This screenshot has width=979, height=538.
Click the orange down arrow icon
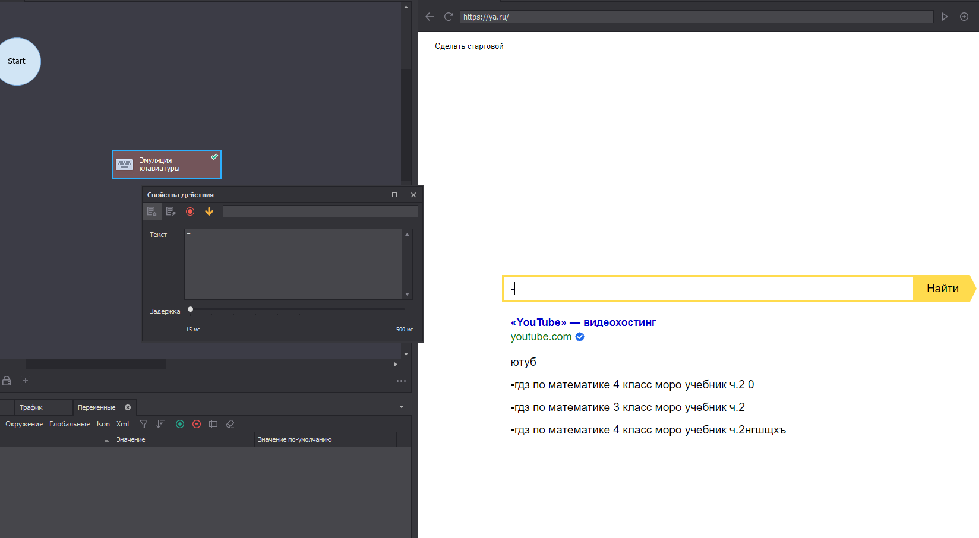(x=209, y=211)
